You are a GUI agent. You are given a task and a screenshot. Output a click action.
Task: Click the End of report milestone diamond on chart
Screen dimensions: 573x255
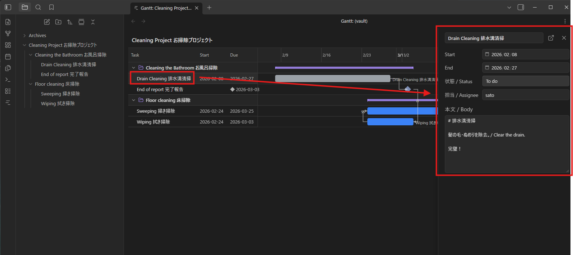coord(408,89)
